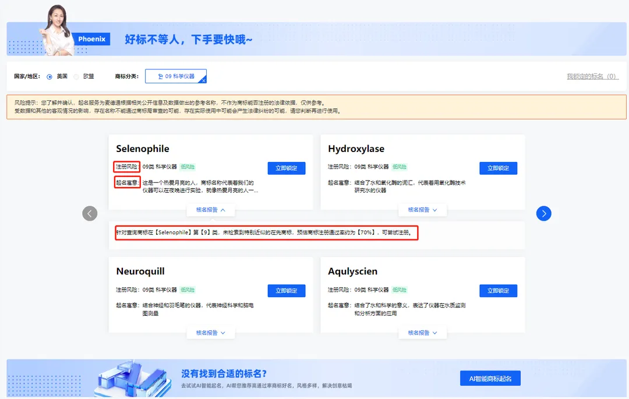
Task: Click the Hydroxylase name title
Action: point(356,149)
